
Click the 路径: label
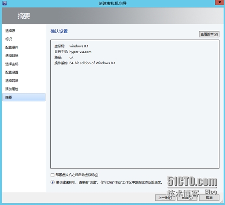tap(58, 57)
